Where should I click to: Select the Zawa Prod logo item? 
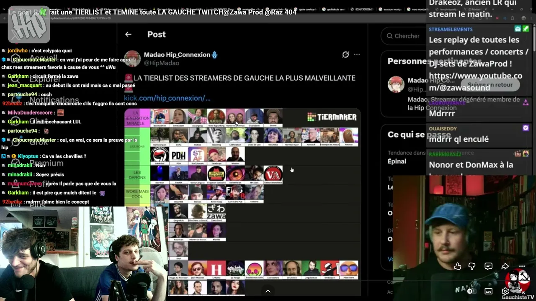(216, 212)
